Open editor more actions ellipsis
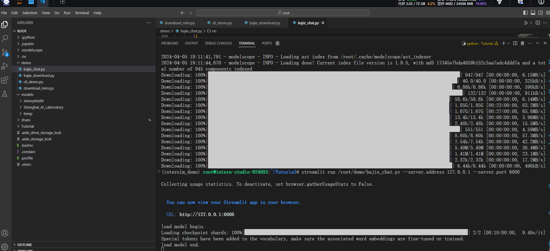Viewport: 550px width, 251px height. click(x=545, y=23)
